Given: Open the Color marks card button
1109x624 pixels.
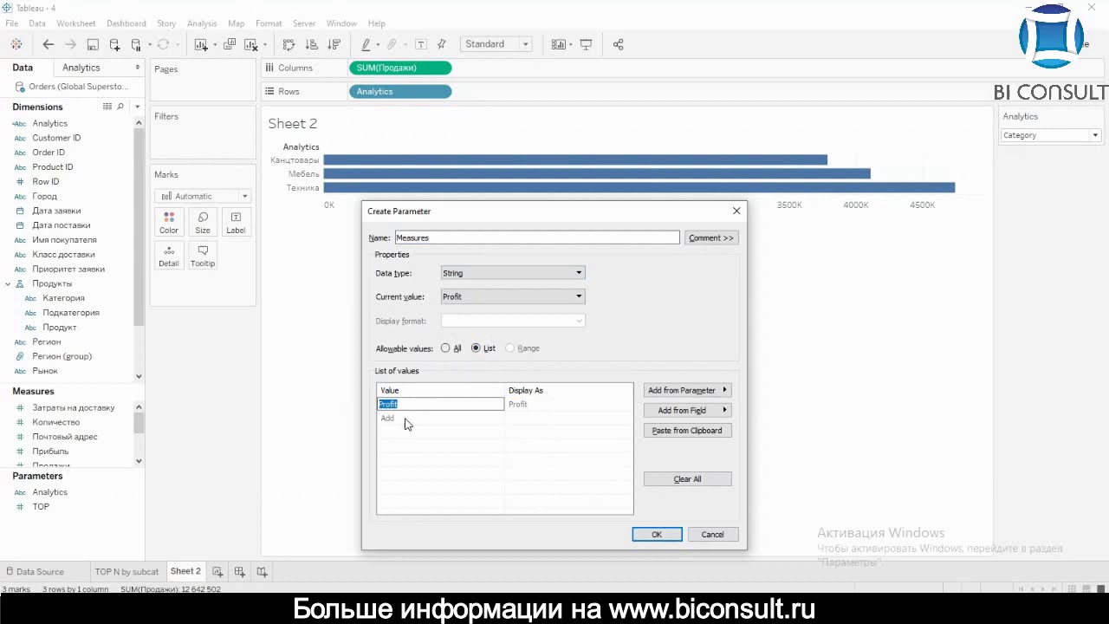Looking at the screenshot, I should (x=169, y=222).
